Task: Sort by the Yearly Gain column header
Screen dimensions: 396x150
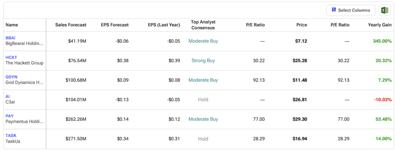Action: click(x=380, y=25)
